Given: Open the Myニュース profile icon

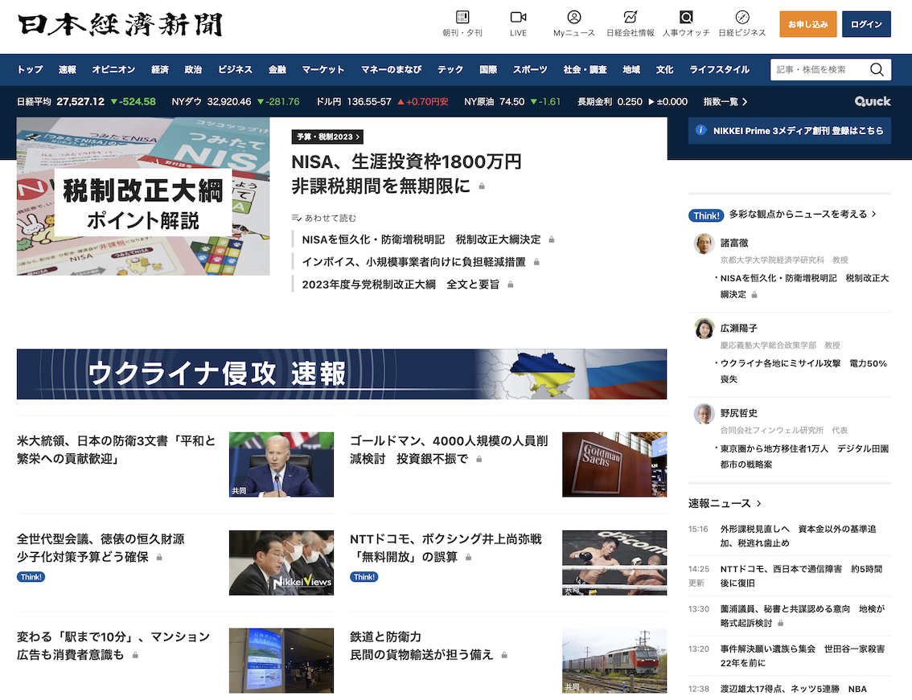Looking at the screenshot, I should (574, 17).
